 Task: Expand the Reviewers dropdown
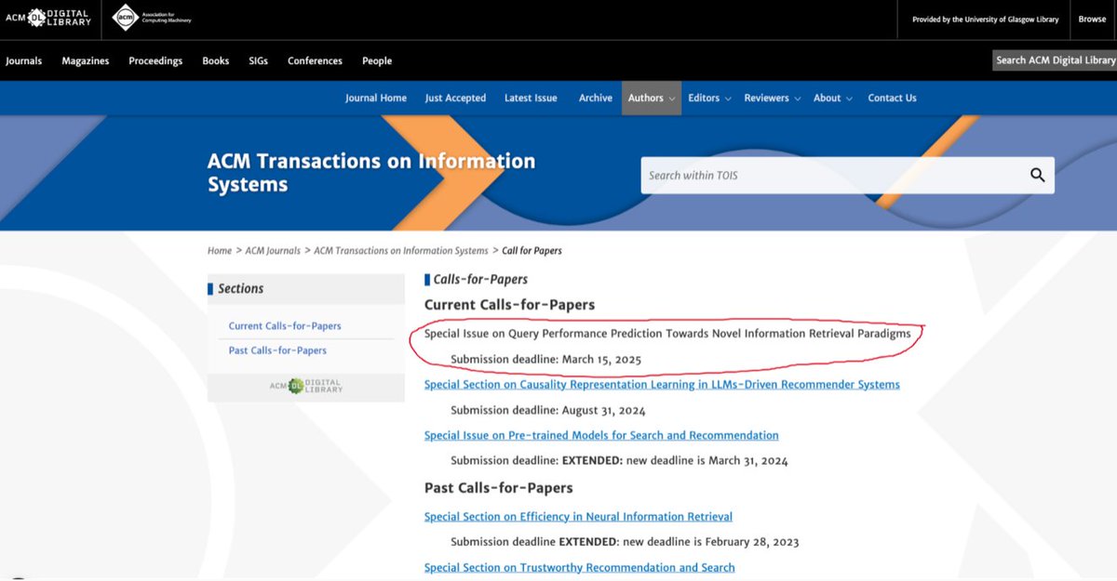click(x=772, y=98)
